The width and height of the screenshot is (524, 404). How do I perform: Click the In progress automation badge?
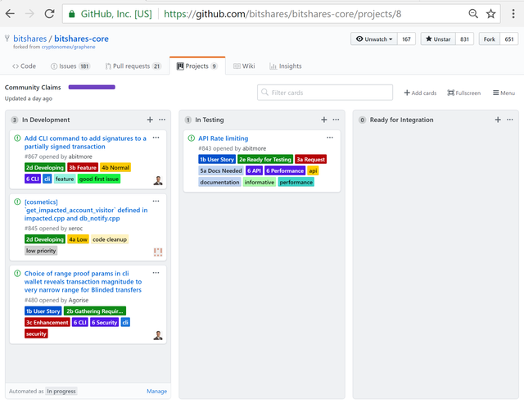[61, 391]
